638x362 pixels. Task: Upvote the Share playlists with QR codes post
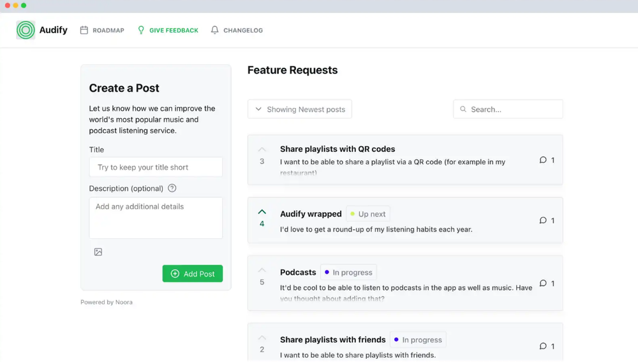[262, 150]
